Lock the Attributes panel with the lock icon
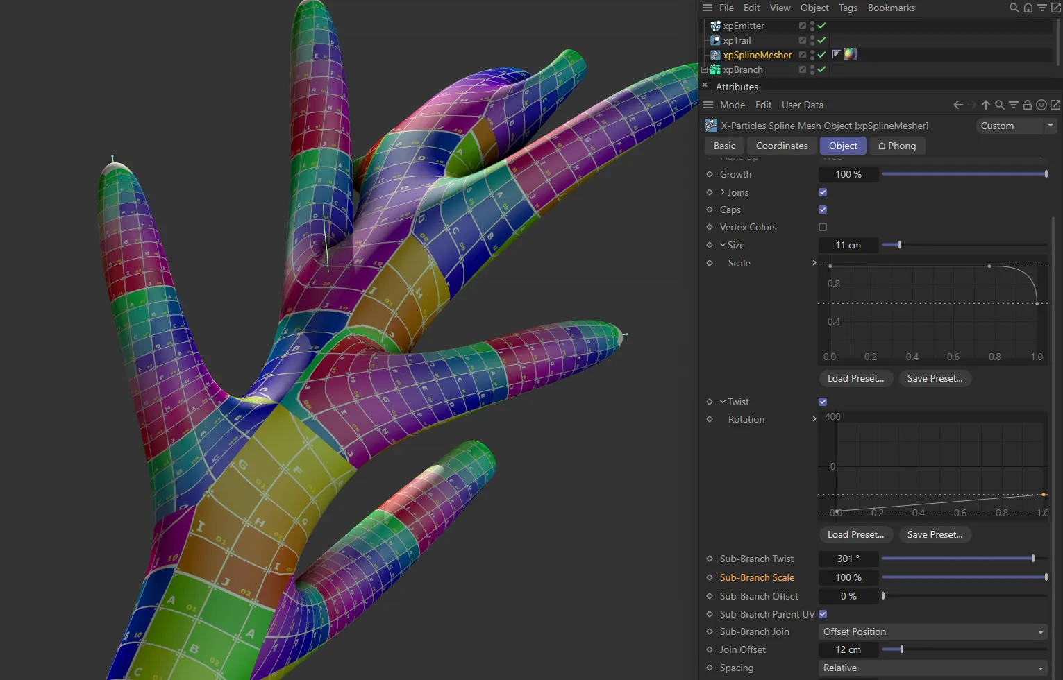Viewport: 1063px width, 680px height. [1028, 105]
